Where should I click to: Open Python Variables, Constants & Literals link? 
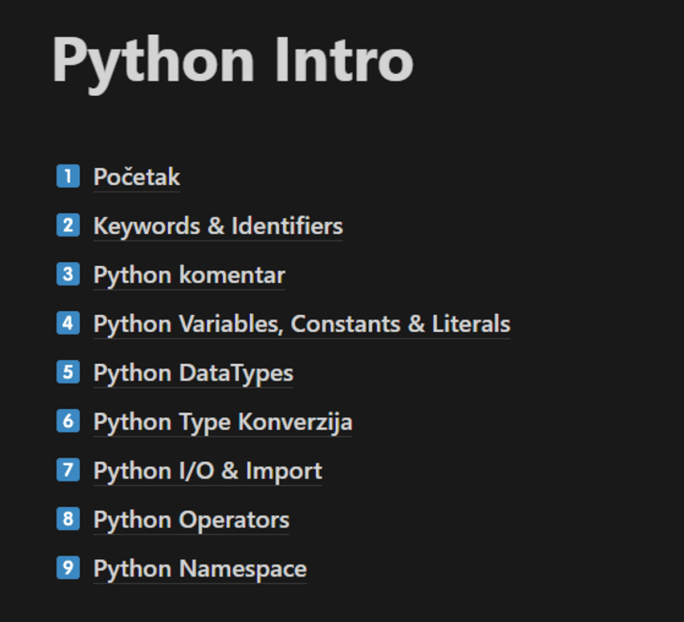(x=302, y=324)
